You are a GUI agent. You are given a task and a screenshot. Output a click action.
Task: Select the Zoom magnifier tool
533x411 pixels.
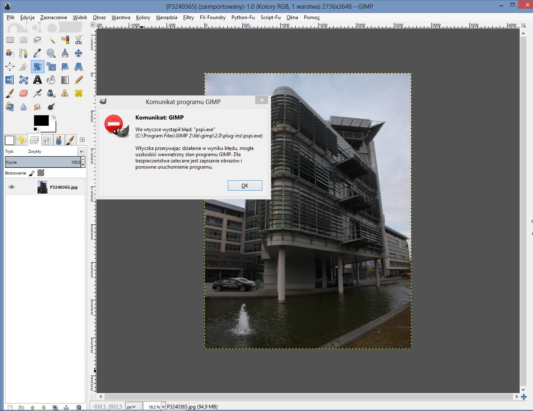click(x=51, y=53)
